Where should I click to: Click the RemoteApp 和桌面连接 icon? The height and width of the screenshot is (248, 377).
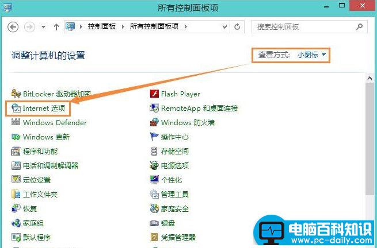coord(154,108)
